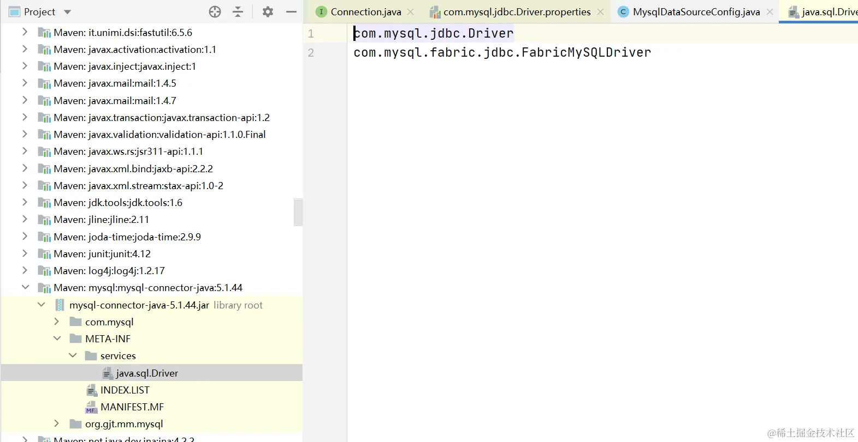Close the Connection.java tab
The width and height of the screenshot is (858, 442).
coord(411,11)
